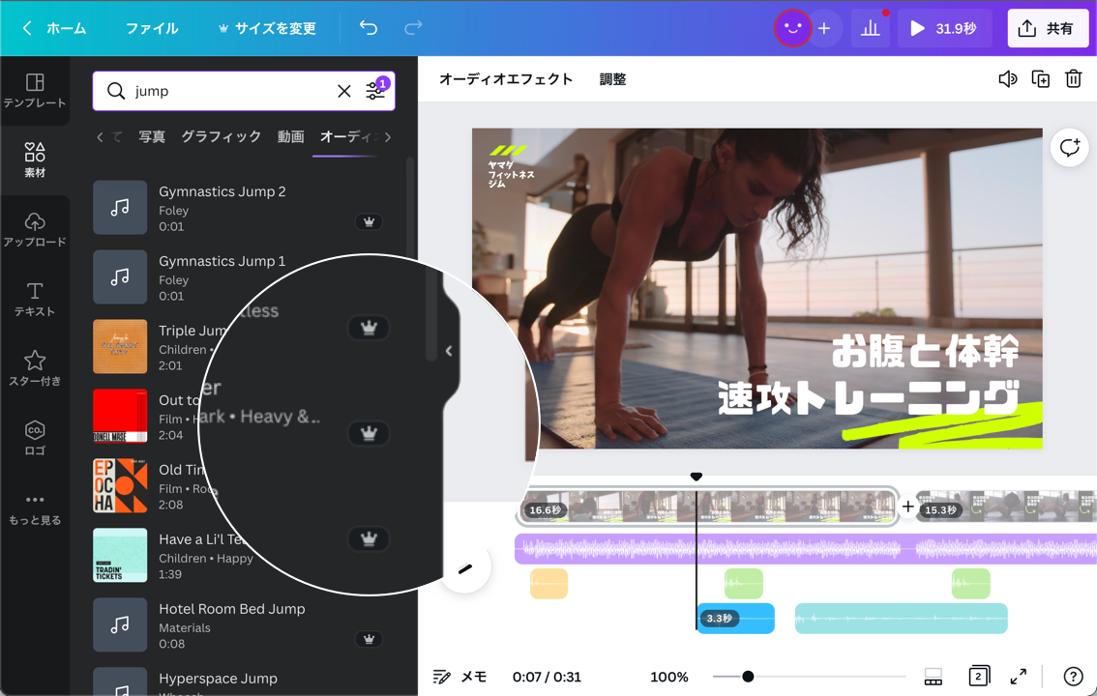Switch to the グラフィック tab
The image size is (1097, 696).
pos(222,137)
